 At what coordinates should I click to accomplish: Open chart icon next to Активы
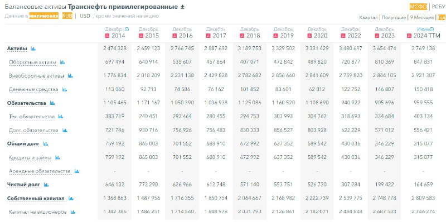33,49
